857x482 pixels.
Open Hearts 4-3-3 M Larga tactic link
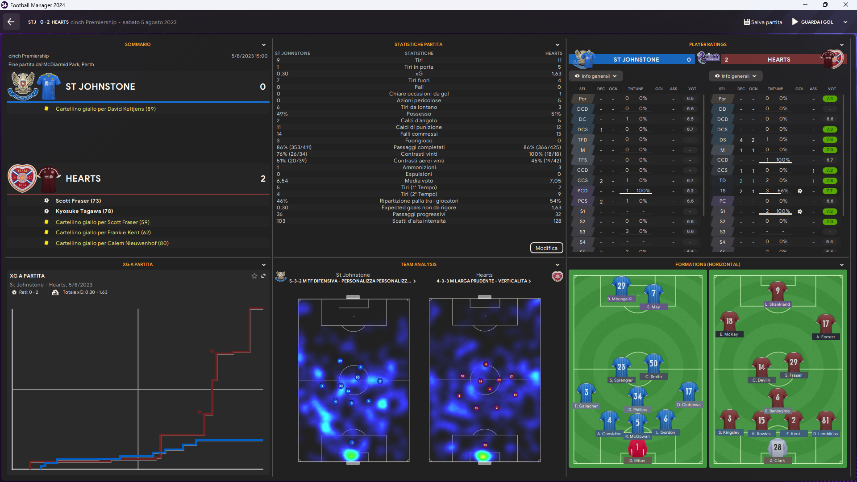[x=483, y=281]
